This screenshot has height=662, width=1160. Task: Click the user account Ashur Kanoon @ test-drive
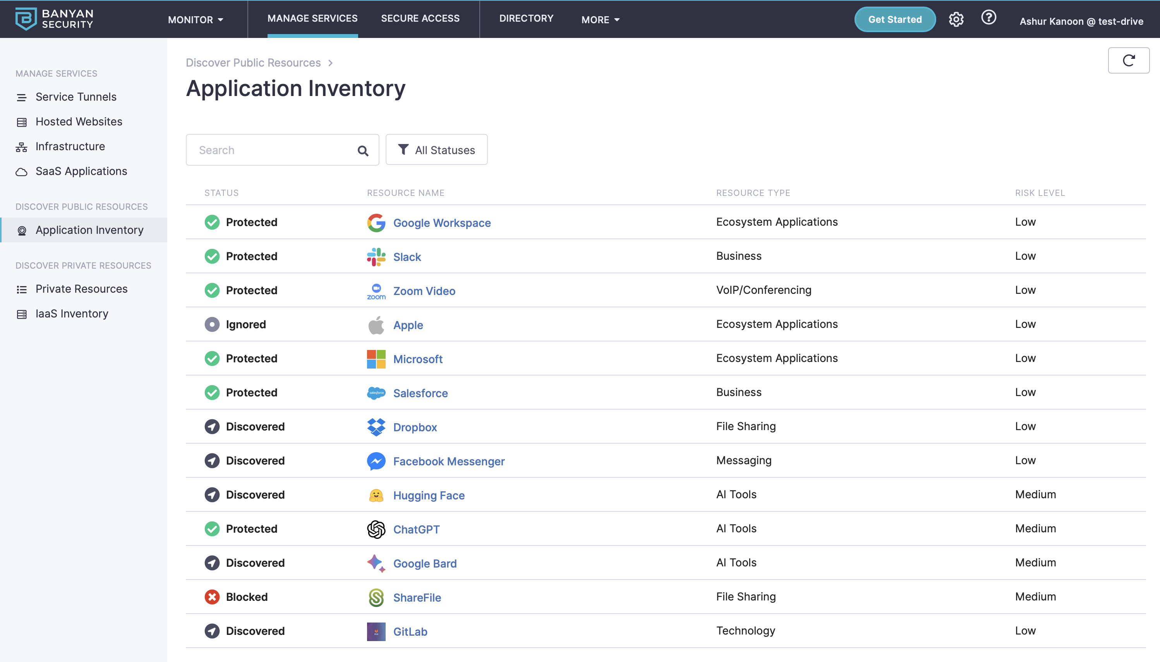click(x=1081, y=21)
